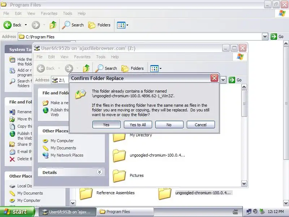The height and width of the screenshot is (217, 289).
Task: Click scroll down arrow in Z: window
Action: pyautogui.click(x=244, y=184)
